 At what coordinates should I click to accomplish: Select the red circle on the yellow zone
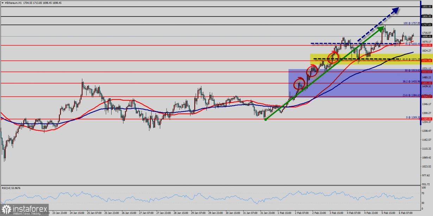(333, 57)
